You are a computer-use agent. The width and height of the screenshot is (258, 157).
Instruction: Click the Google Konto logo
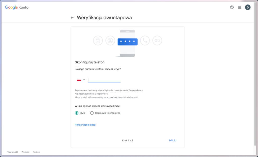pos(17,7)
